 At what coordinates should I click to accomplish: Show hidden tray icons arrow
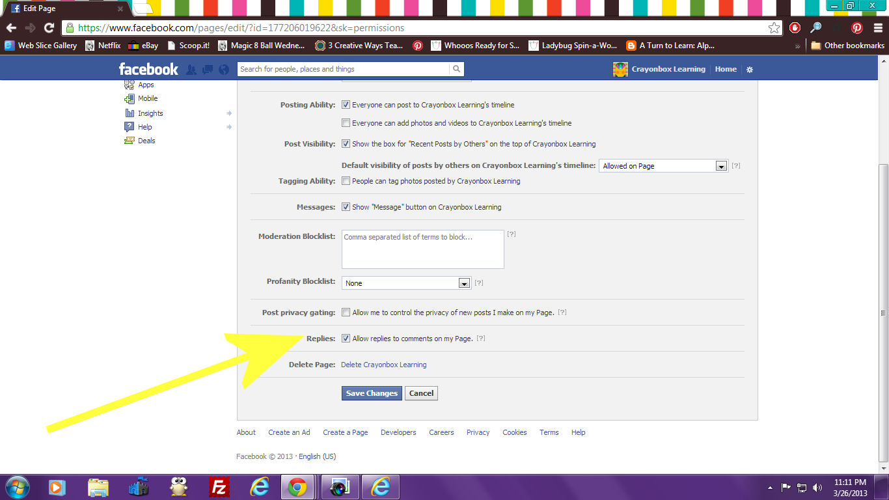tap(771, 488)
